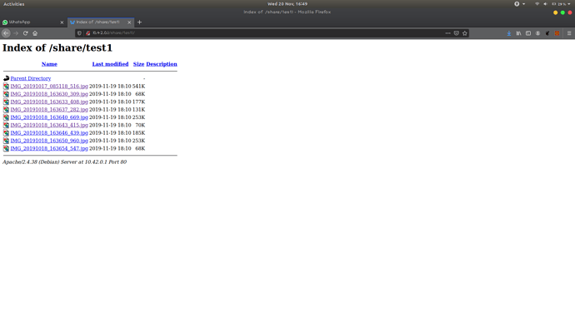Bookmark this page with the star icon
This screenshot has height=323, width=575.
[465, 33]
